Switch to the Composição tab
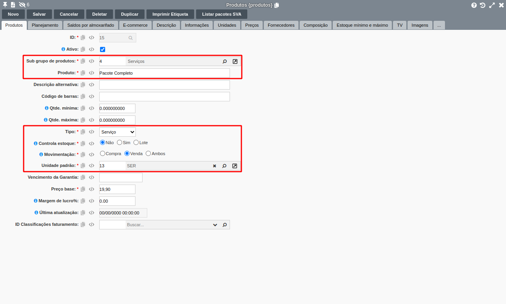Image resolution: width=506 pixels, height=304 pixels. pyautogui.click(x=315, y=25)
